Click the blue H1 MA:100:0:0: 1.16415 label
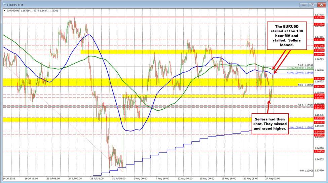 pos(300,73)
